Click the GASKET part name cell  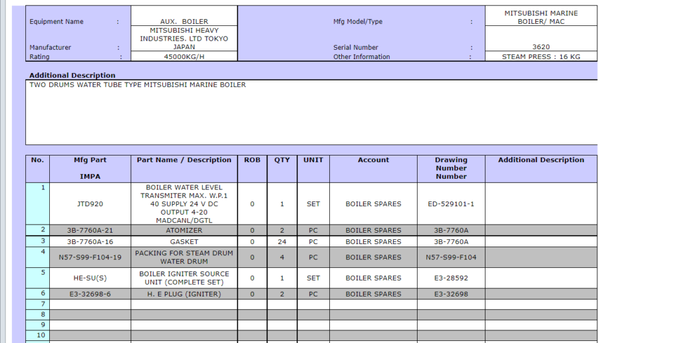pyautogui.click(x=184, y=241)
